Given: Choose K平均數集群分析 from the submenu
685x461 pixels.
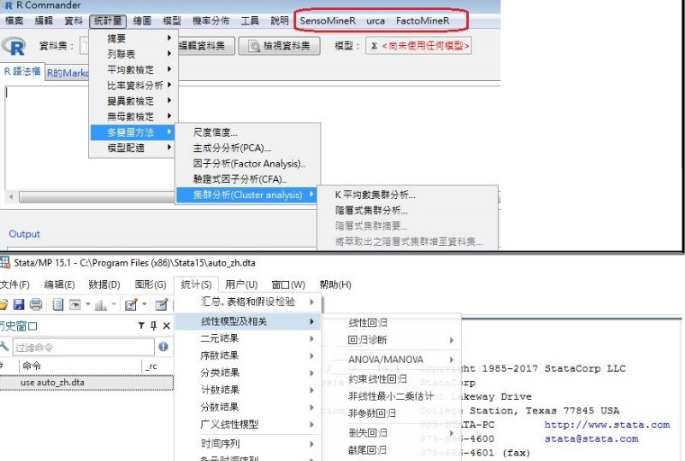Looking at the screenshot, I should point(375,194).
